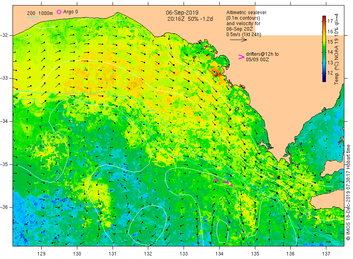The width and height of the screenshot is (353, 259).
Task: Click the -36 latitude axis label
Action: [4, 207]
